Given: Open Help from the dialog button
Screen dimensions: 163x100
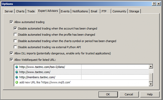Looking at the screenshot, I should 150,94.
